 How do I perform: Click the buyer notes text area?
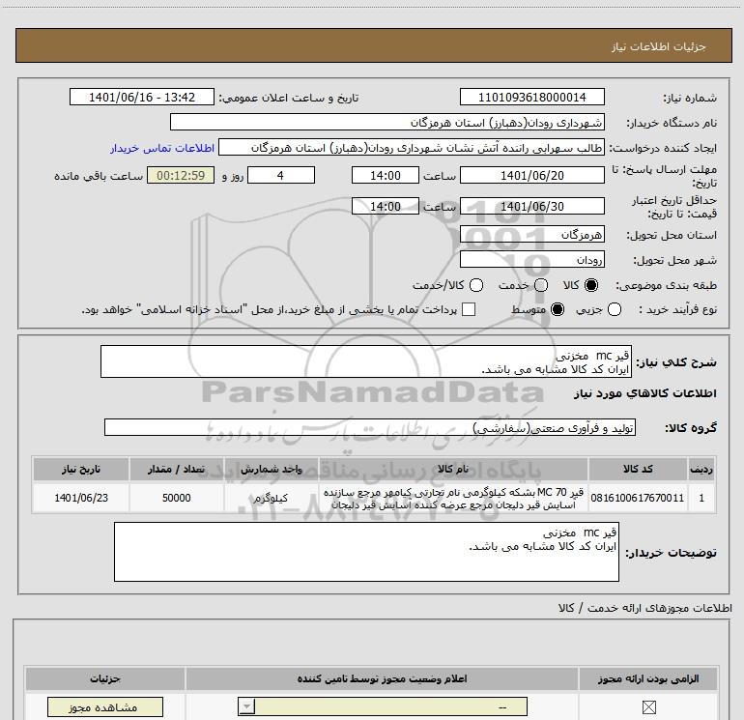click(366, 552)
